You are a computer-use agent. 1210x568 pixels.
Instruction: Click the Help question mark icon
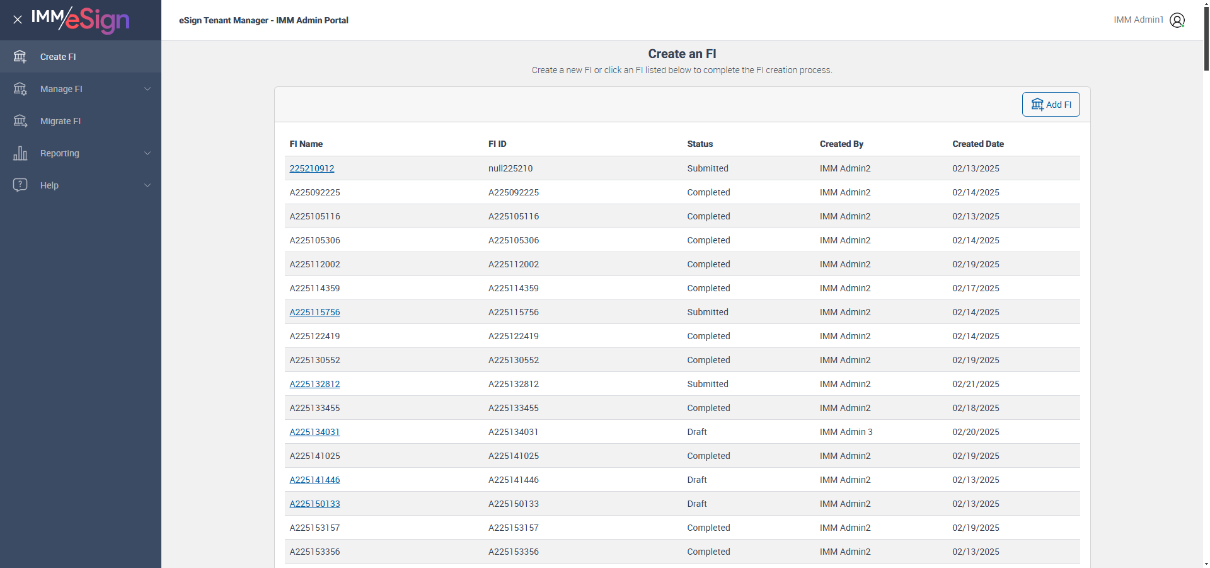point(20,185)
